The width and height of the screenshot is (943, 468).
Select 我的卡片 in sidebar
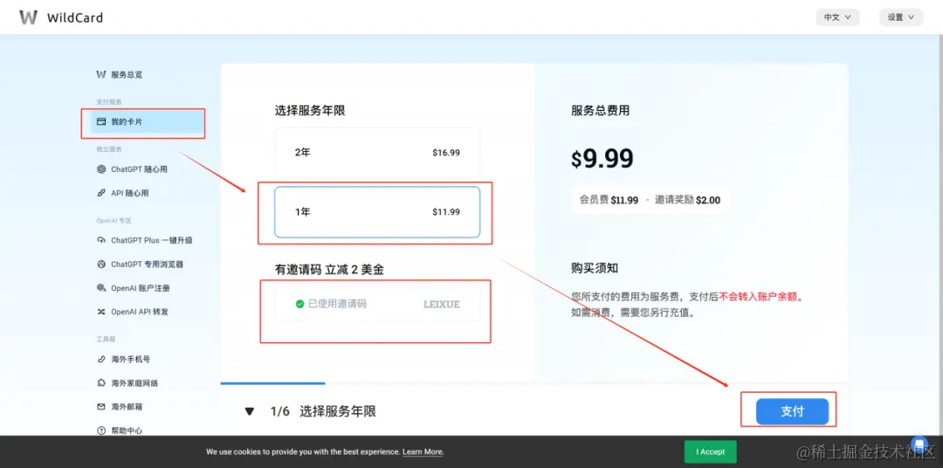coord(148,121)
